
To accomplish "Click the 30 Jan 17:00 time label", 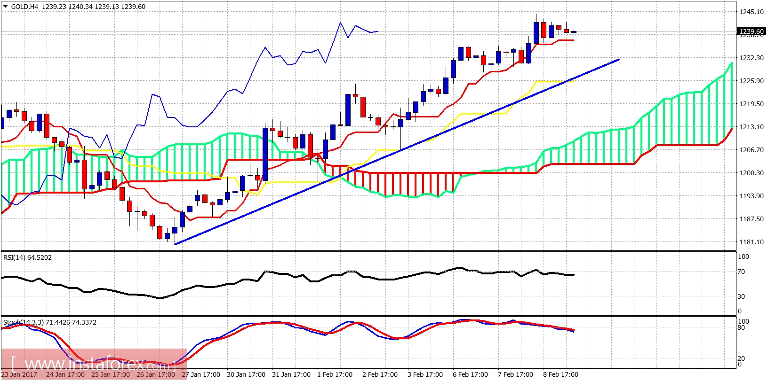I will click(246, 374).
